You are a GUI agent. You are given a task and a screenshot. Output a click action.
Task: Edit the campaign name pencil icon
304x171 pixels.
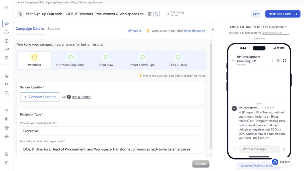[x=150, y=14]
